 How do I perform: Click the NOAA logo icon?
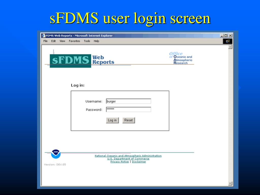[56, 154]
